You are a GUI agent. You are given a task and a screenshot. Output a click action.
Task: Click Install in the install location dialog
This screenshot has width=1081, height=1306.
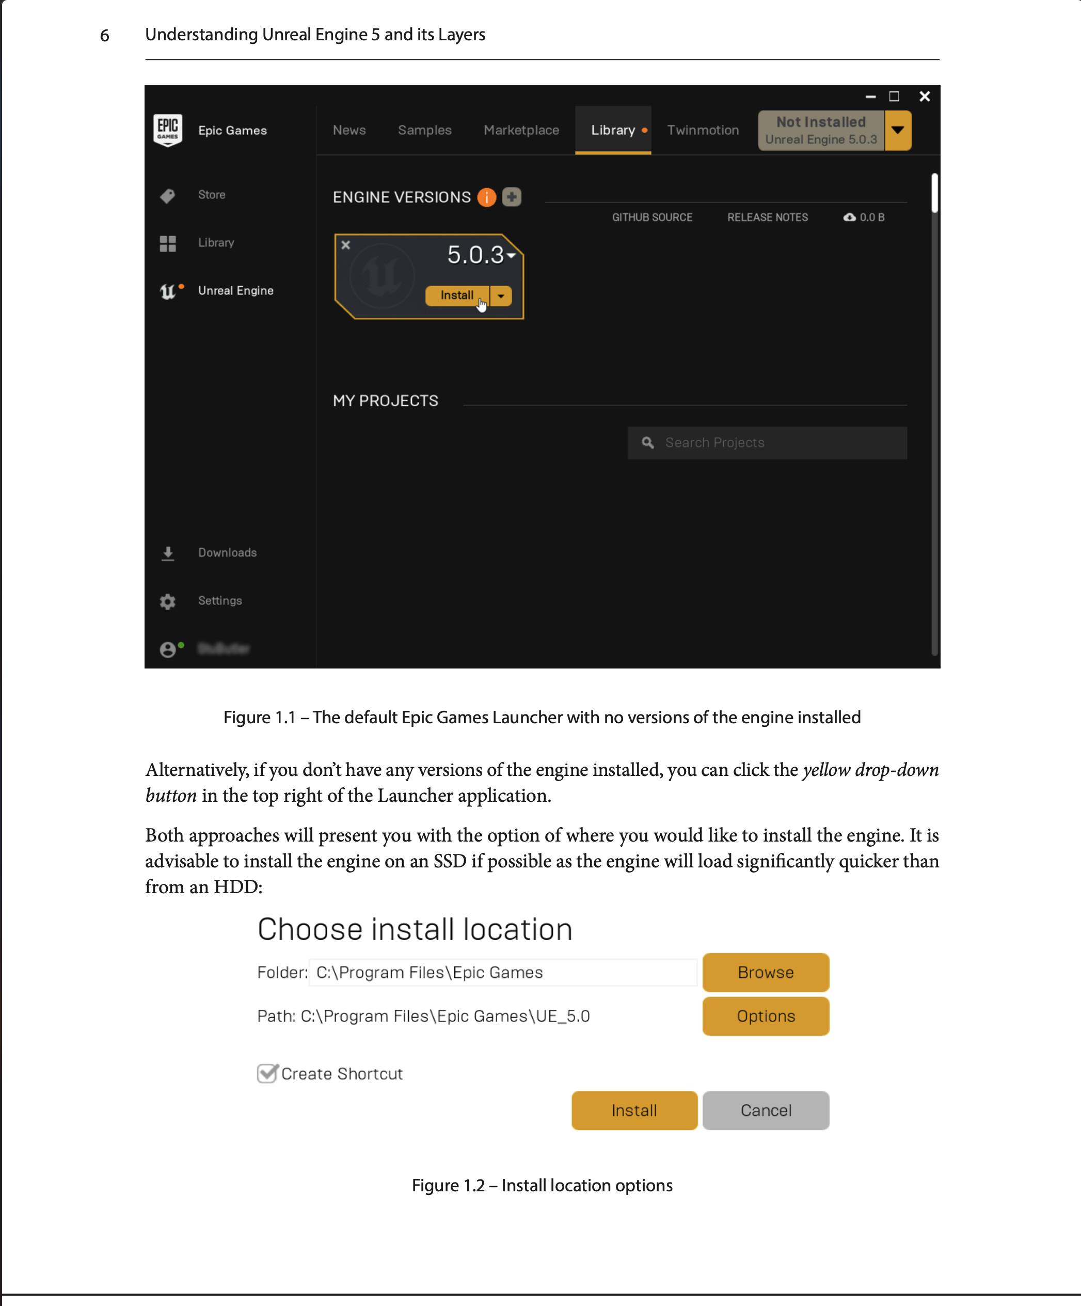[x=634, y=1110]
